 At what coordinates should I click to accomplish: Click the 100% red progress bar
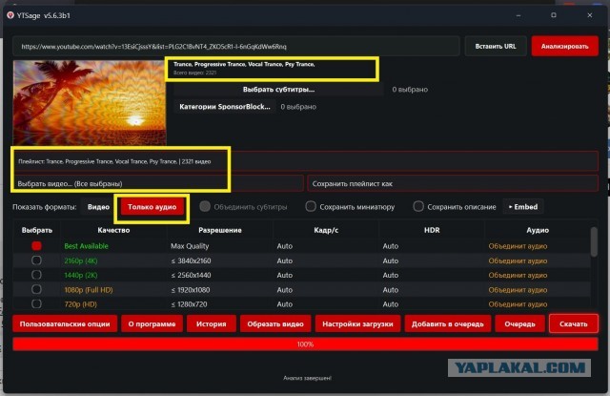(x=305, y=344)
